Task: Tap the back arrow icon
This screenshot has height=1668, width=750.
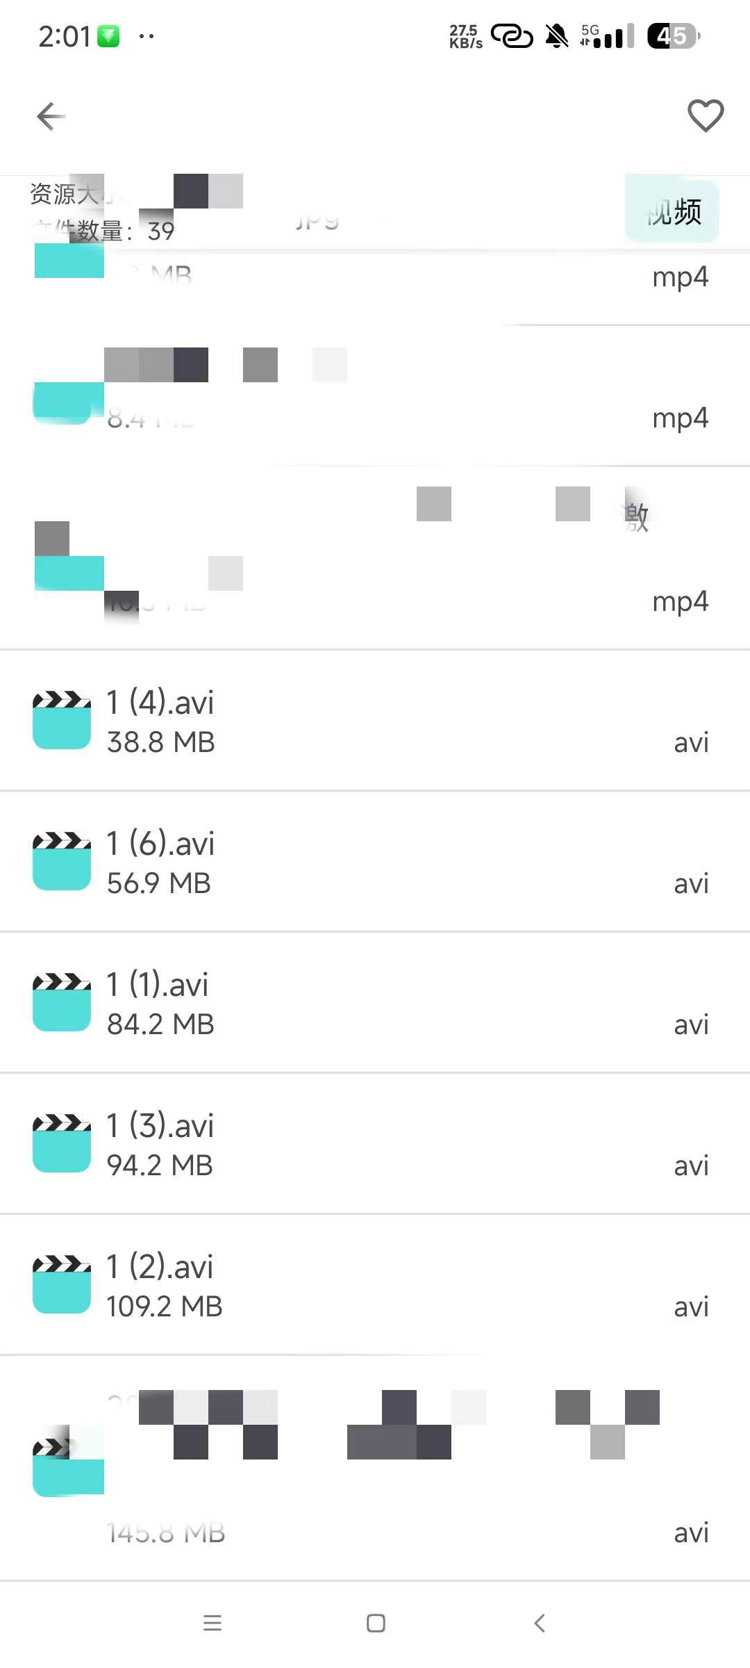Action: (x=51, y=116)
